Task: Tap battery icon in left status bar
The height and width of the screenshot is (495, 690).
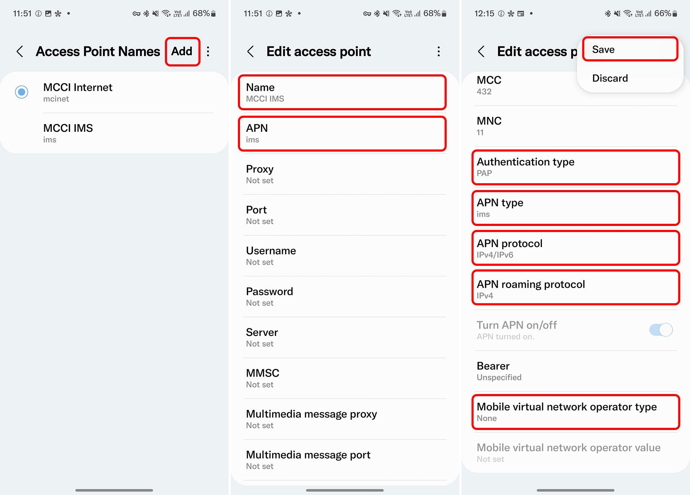Action: click(213, 14)
